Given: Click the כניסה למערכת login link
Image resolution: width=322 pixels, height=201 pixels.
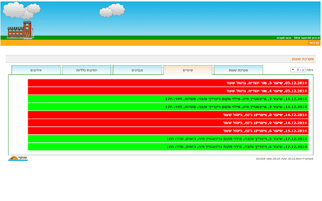Looking at the screenshot, I should 284,38.
